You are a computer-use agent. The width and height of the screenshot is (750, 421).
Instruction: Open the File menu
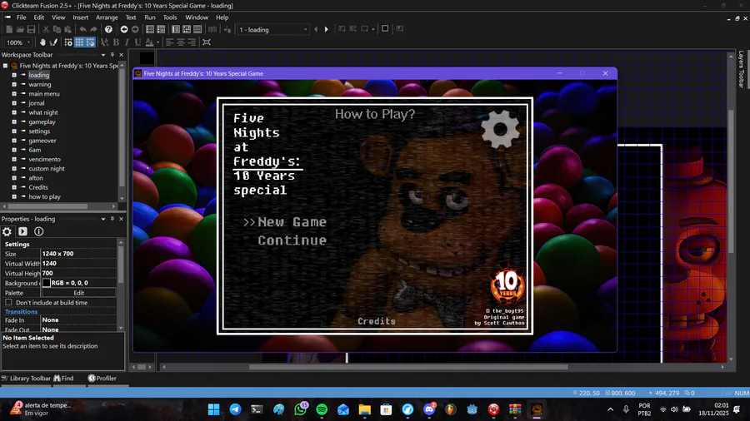(22, 17)
